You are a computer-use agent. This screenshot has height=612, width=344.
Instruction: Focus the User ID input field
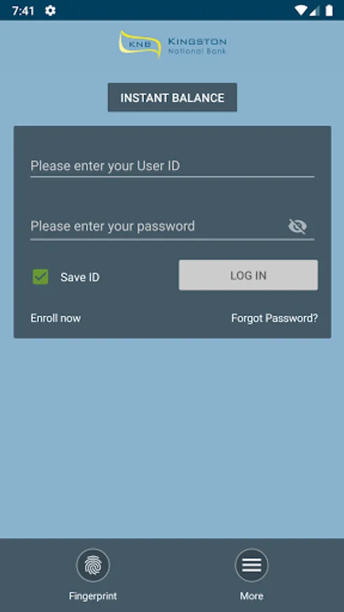pyautogui.click(x=173, y=167)
